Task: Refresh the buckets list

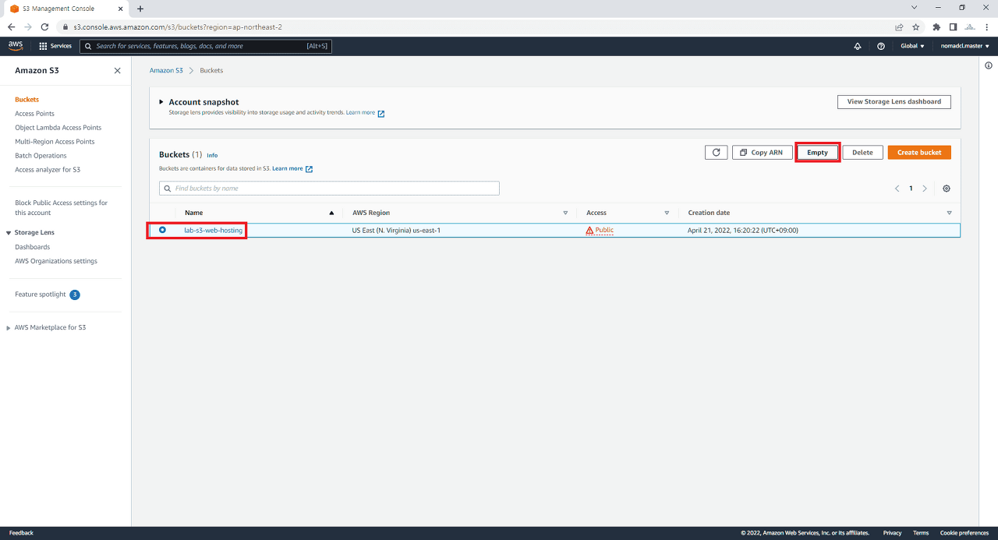Action: tap(716, 153)
